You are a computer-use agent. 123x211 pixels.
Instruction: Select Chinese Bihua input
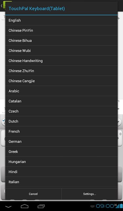coord(61,41)
